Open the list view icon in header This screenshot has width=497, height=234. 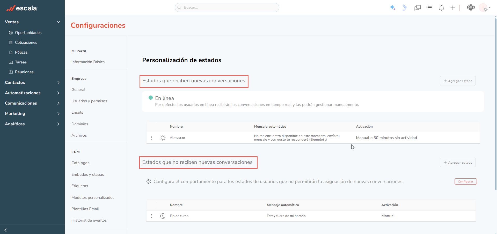coord(429,8)
